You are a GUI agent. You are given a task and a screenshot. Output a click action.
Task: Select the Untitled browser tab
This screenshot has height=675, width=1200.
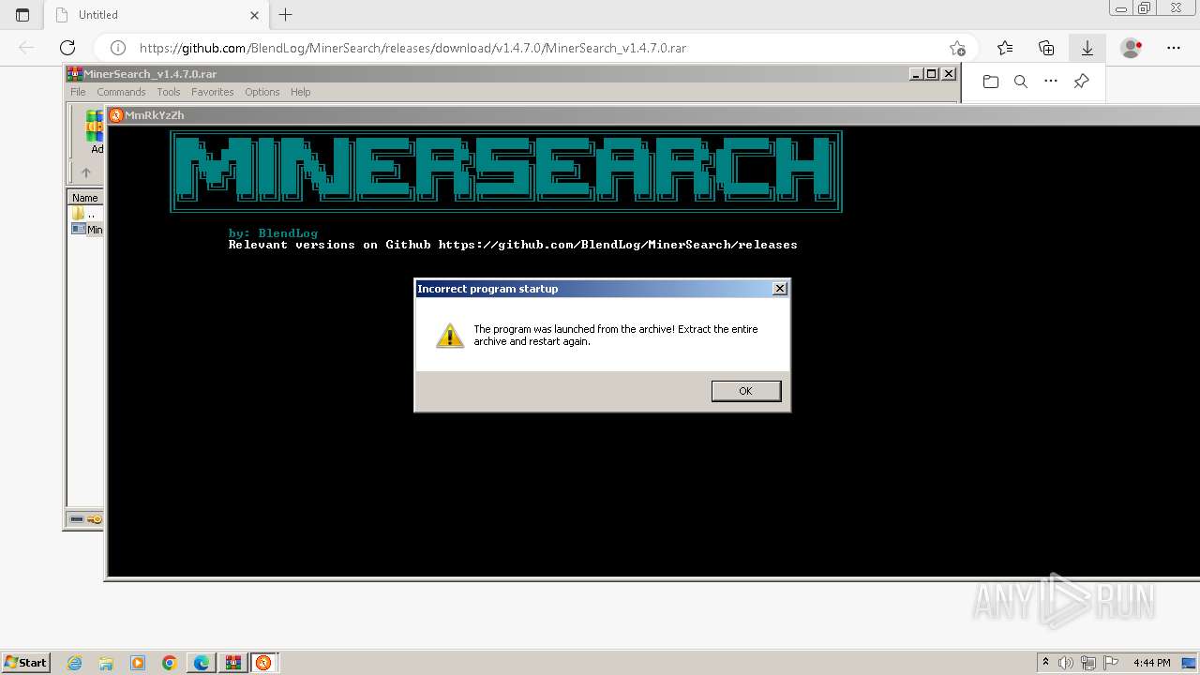point(156,15)
